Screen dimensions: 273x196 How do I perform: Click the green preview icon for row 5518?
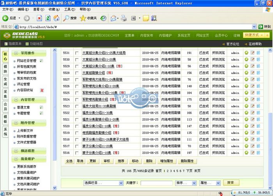click(246, 139)
